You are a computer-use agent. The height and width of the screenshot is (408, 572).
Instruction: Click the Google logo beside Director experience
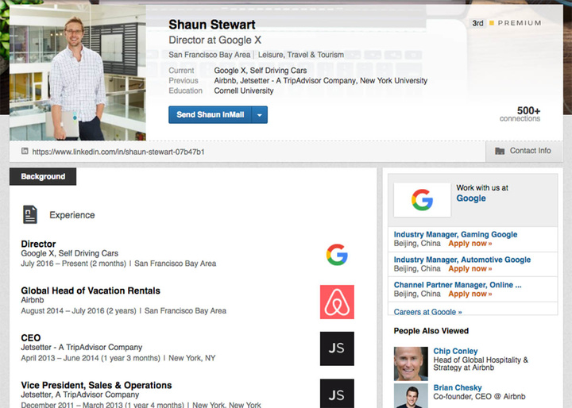point(337,255)
